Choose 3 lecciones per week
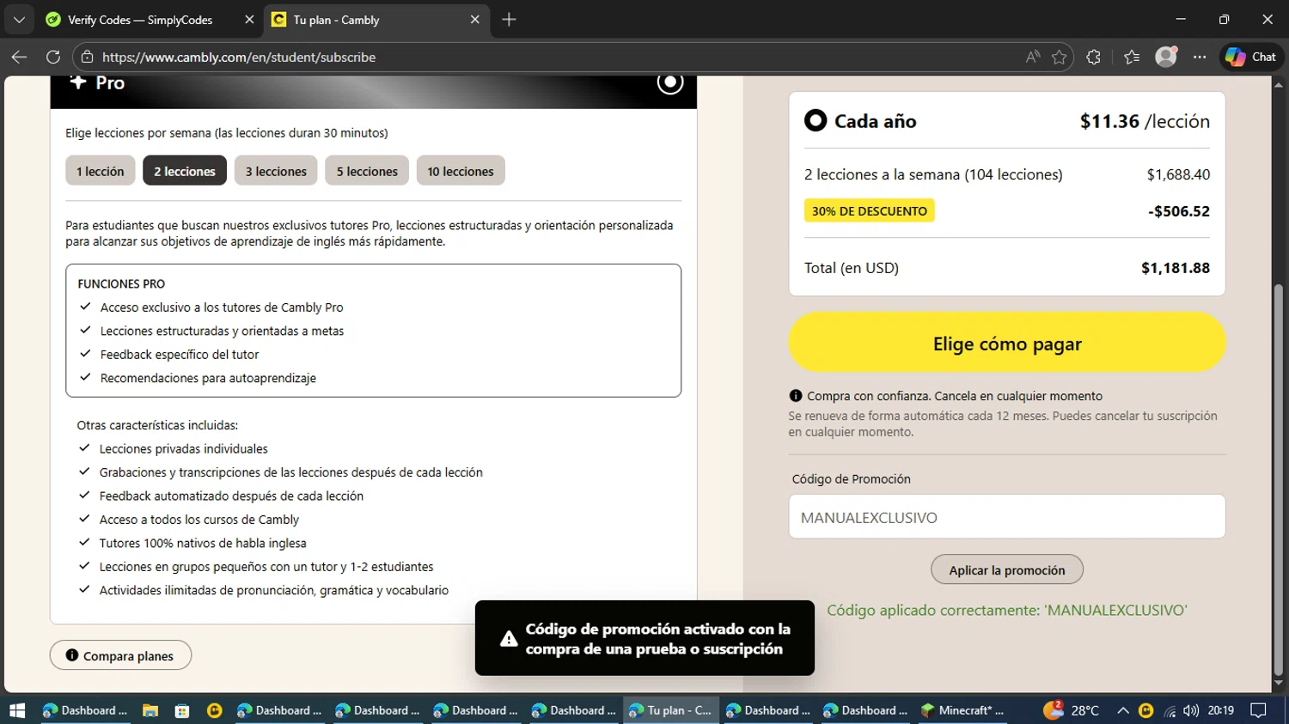 point(276,171)
